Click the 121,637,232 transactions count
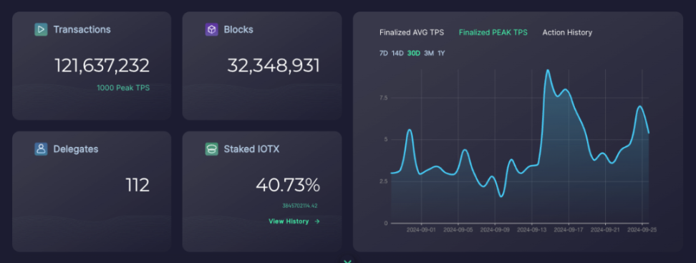The image size is (696, 263). [102, 66]
